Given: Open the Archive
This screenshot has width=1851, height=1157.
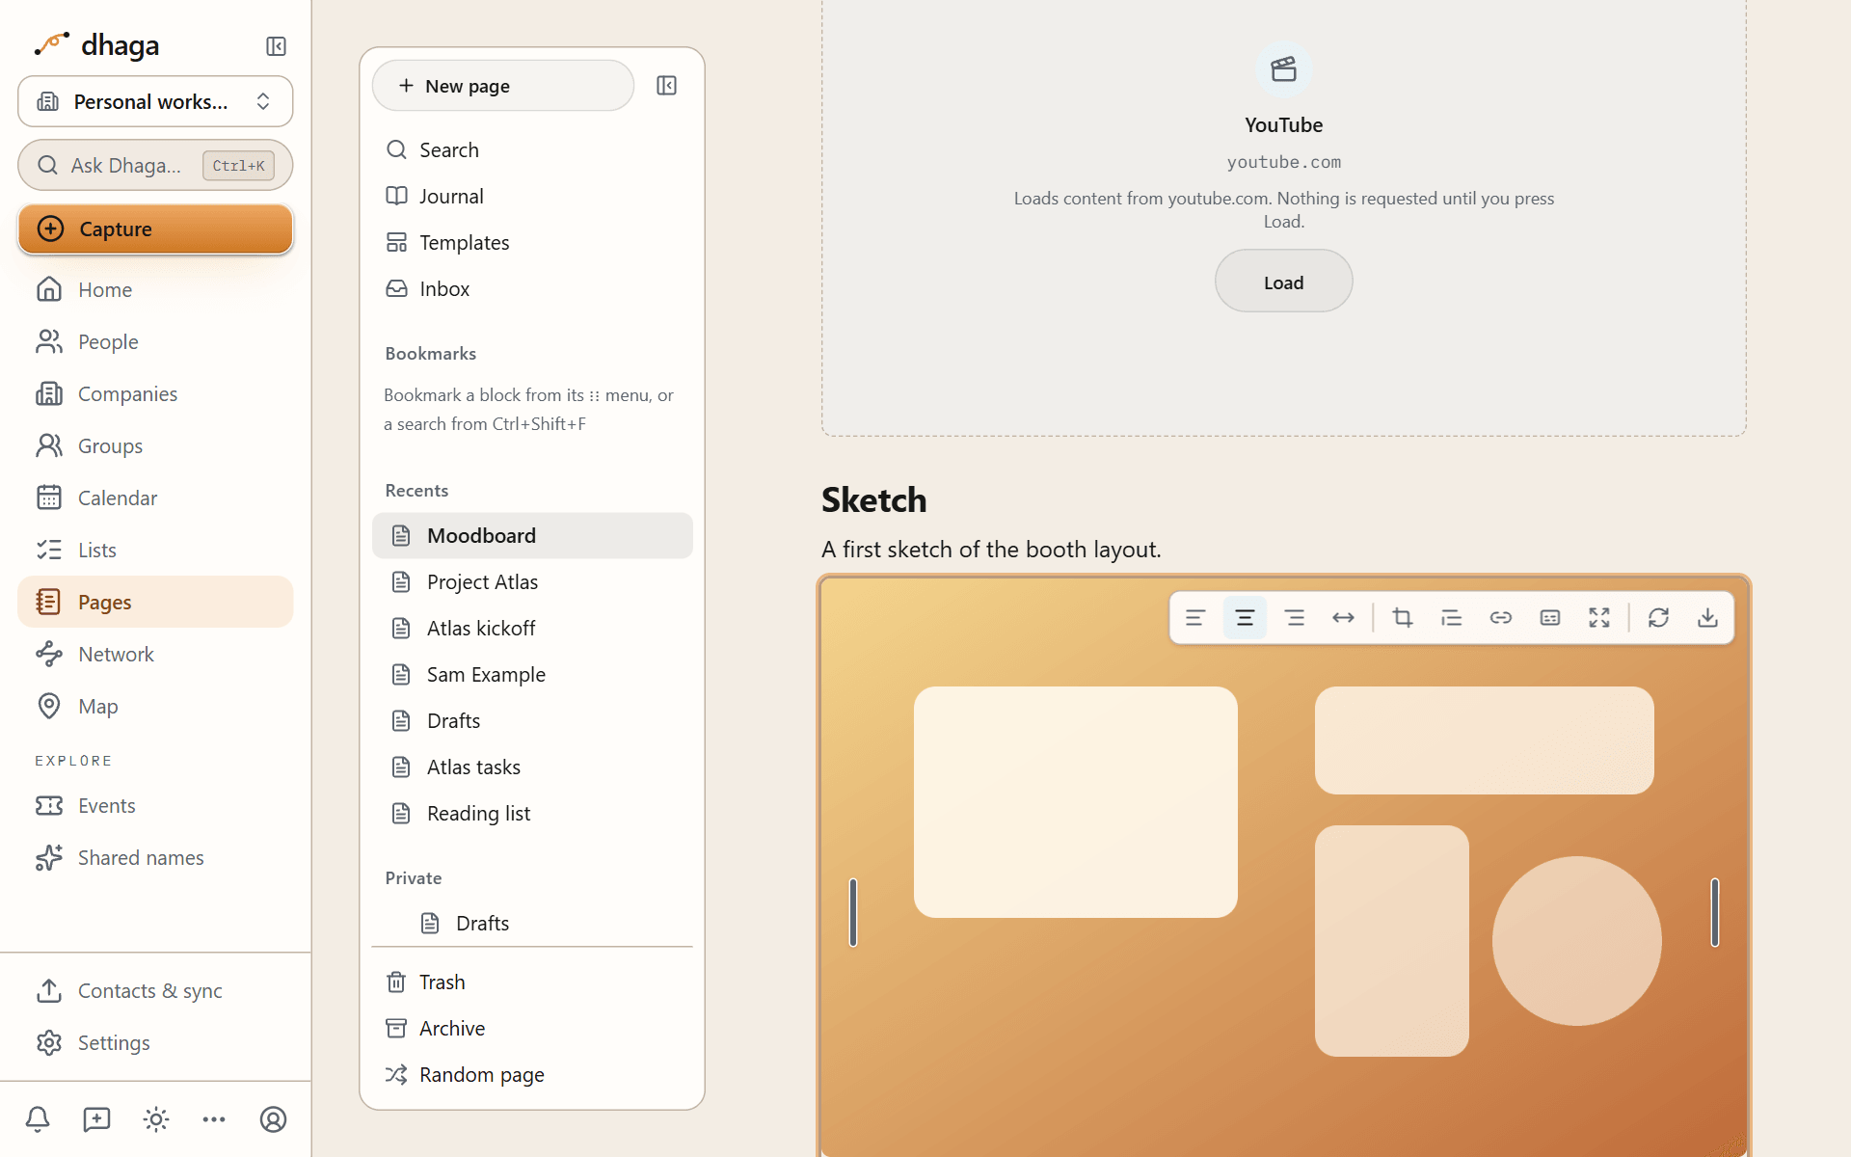Looking at the screenshot, I should point(532,1028).
